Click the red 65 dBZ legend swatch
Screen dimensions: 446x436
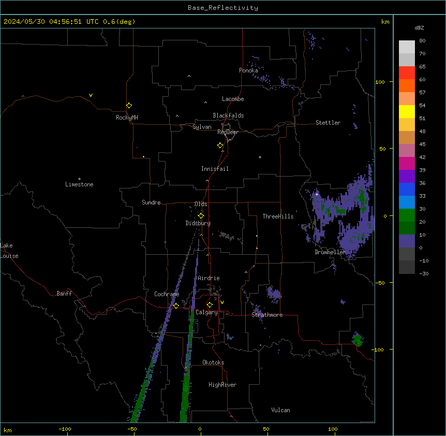click(x=407, y=73)
